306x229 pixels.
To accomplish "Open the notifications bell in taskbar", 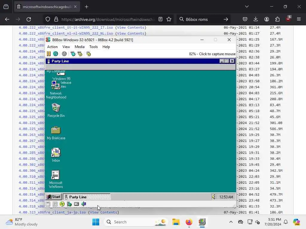I will 286,222.
